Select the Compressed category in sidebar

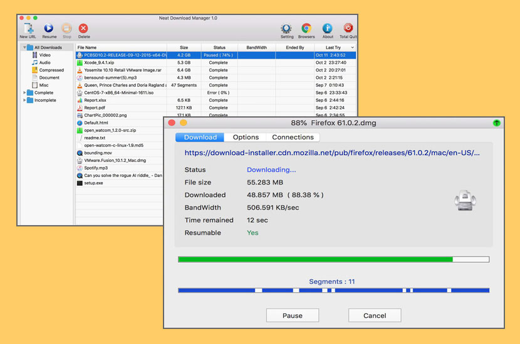(x=51, y=70)
